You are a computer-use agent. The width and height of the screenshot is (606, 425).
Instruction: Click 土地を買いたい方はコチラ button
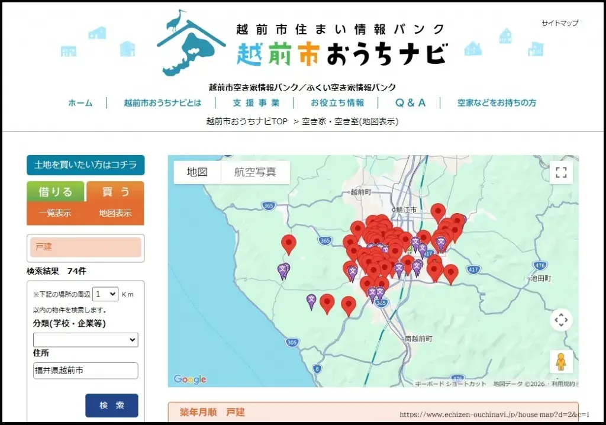[85, 165]
